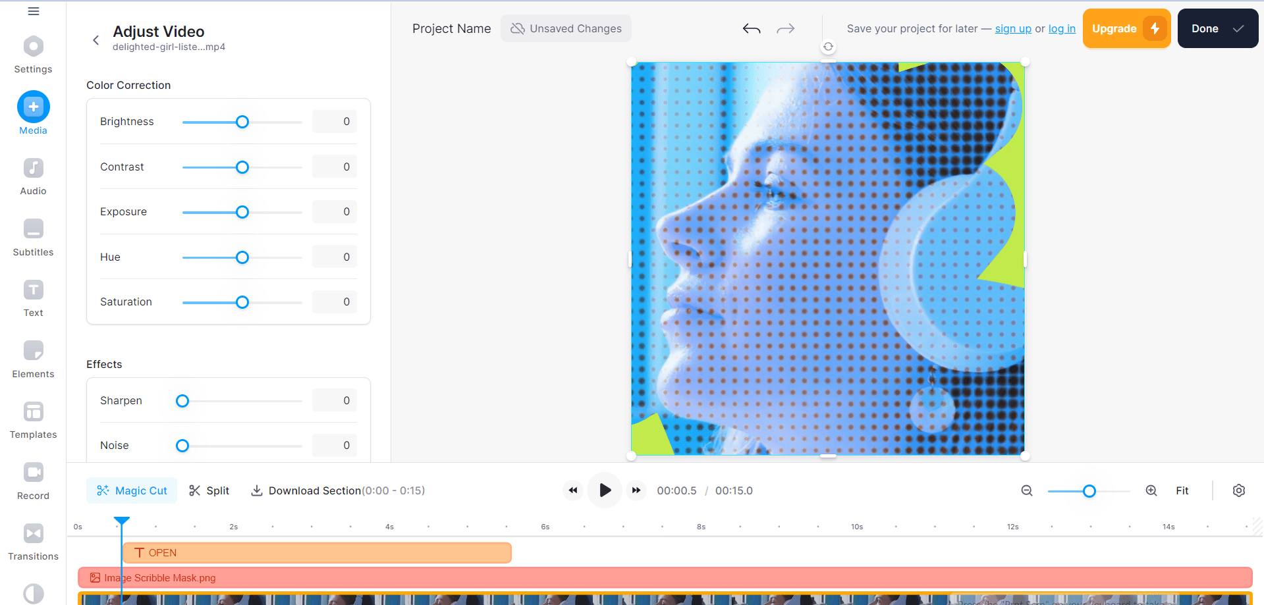Browse the Templates panel

click(x=33, y=416)
